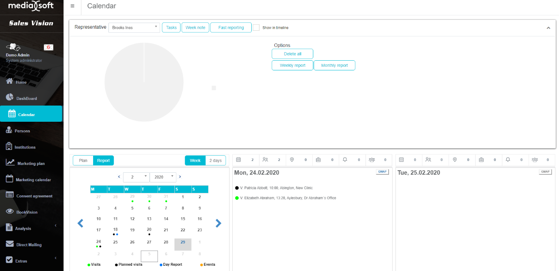Collapse the top panel with chevron
Viewport: 559px width, 271px height.
pyautogui.click(x=548, y=28)
